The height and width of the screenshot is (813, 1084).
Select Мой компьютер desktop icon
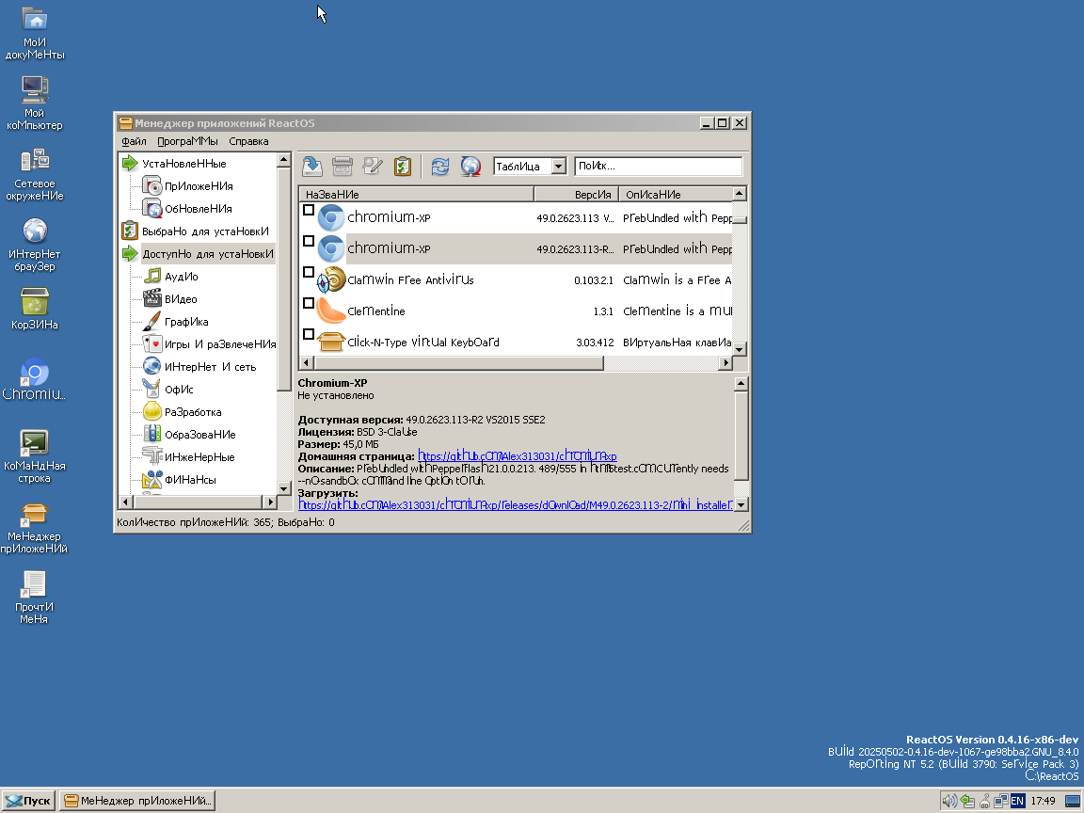click(35, 103)
